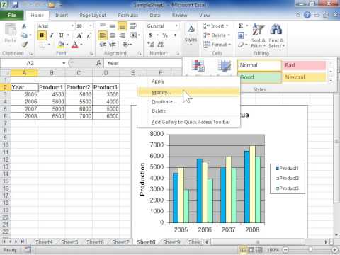Viewport: 340px width, 255px height.
Task: Toggle Underline formatting
Action: click(x=61, y=35)
